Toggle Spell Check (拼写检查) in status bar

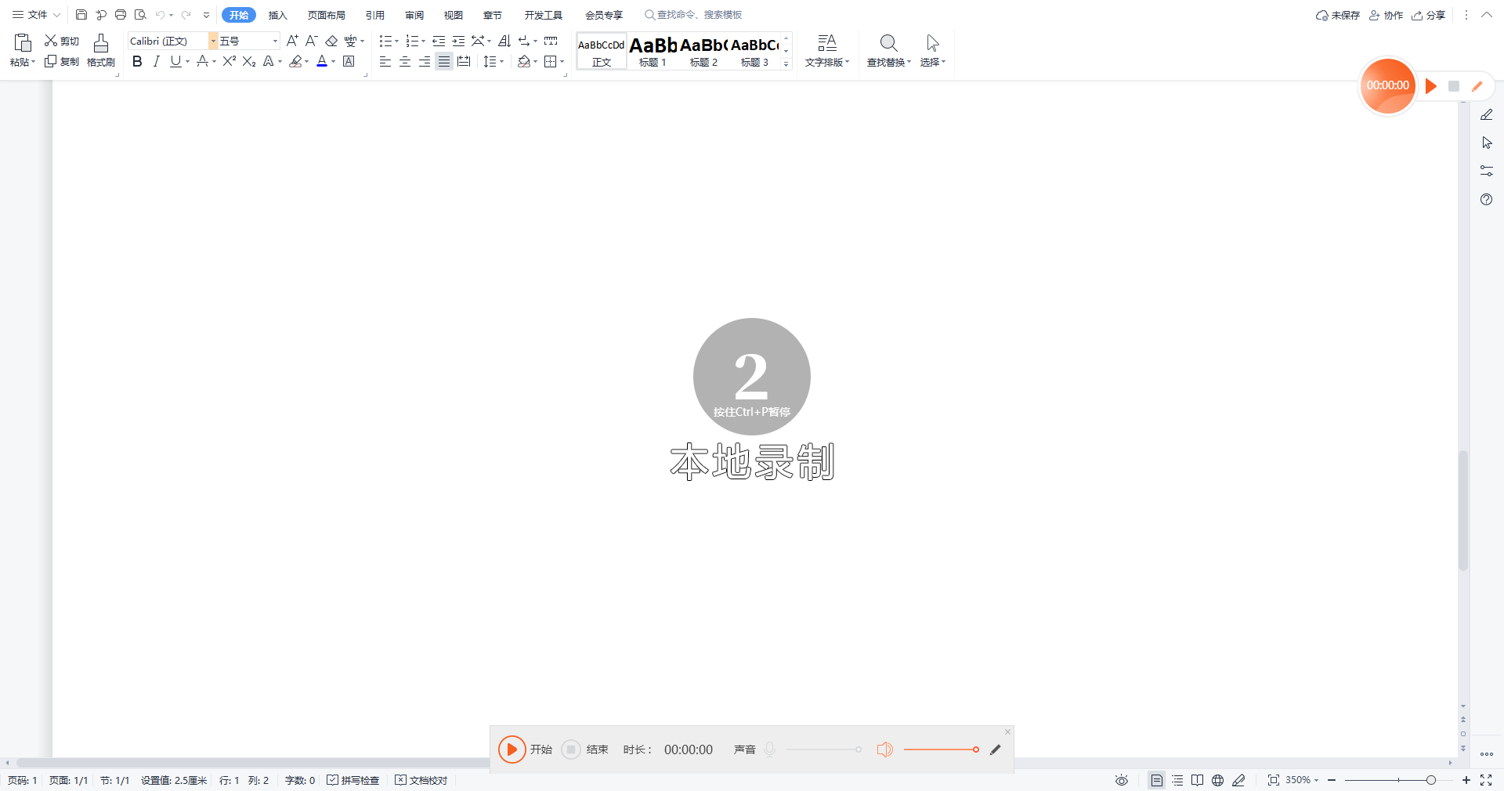[353, 780]
